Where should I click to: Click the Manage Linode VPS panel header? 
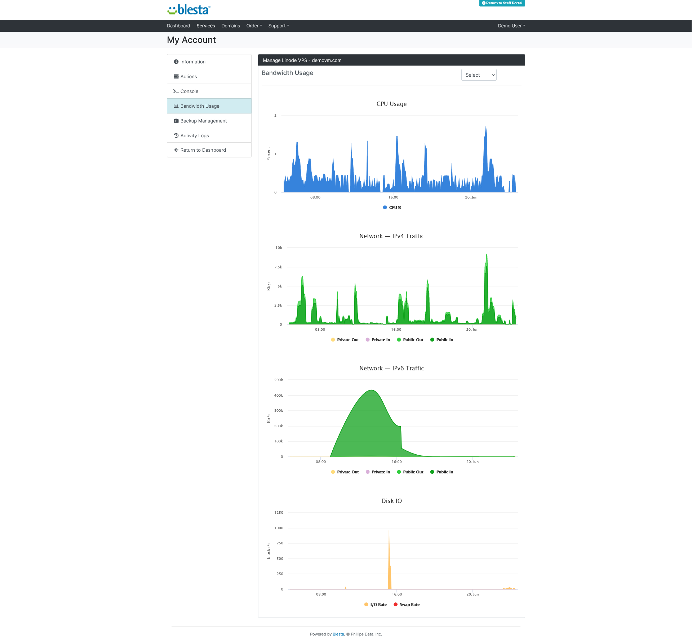[391, 60]
